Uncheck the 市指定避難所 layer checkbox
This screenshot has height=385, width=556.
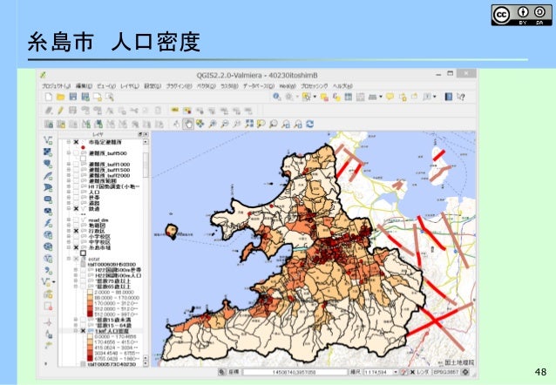76,142
